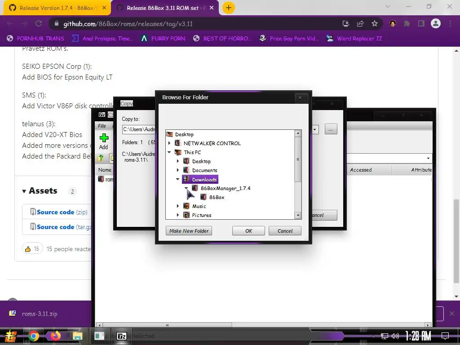
Task: Open roms-3.11.zip in downloads bar
Action: pos(40,314)
